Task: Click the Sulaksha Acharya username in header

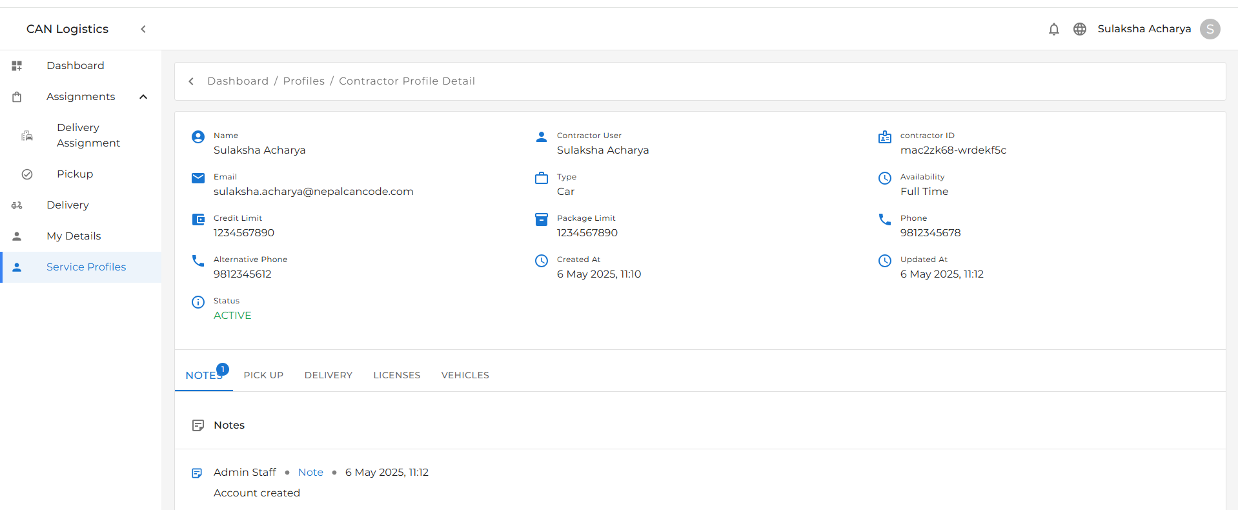Action: pos(1144,29)
